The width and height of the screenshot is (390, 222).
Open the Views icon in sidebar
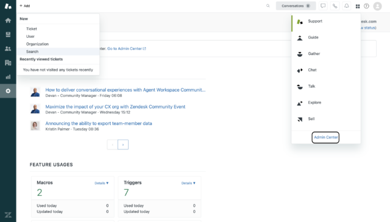pyautogui.click(x=8, y=34)
